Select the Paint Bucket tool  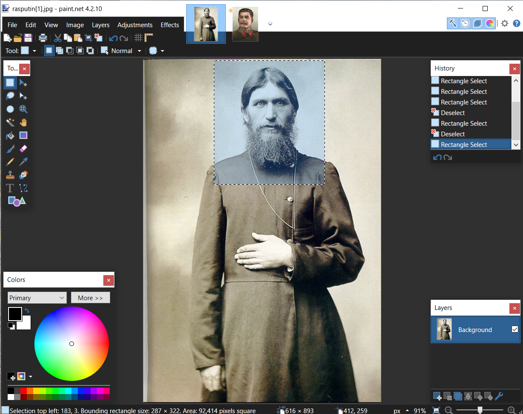[x=10, y=135]
